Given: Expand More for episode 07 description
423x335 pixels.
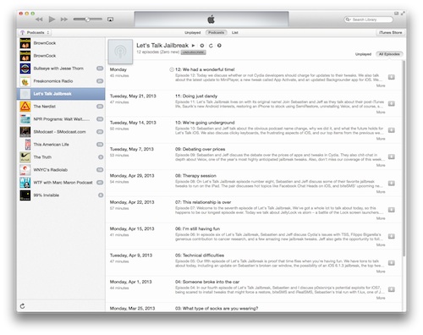Looking at the screenshot, I should point(381,218).
